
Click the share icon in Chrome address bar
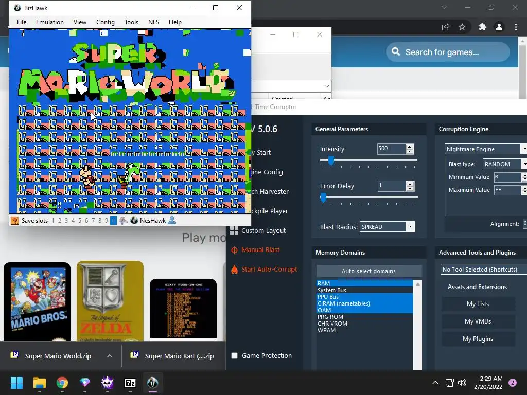click(446, 27)
